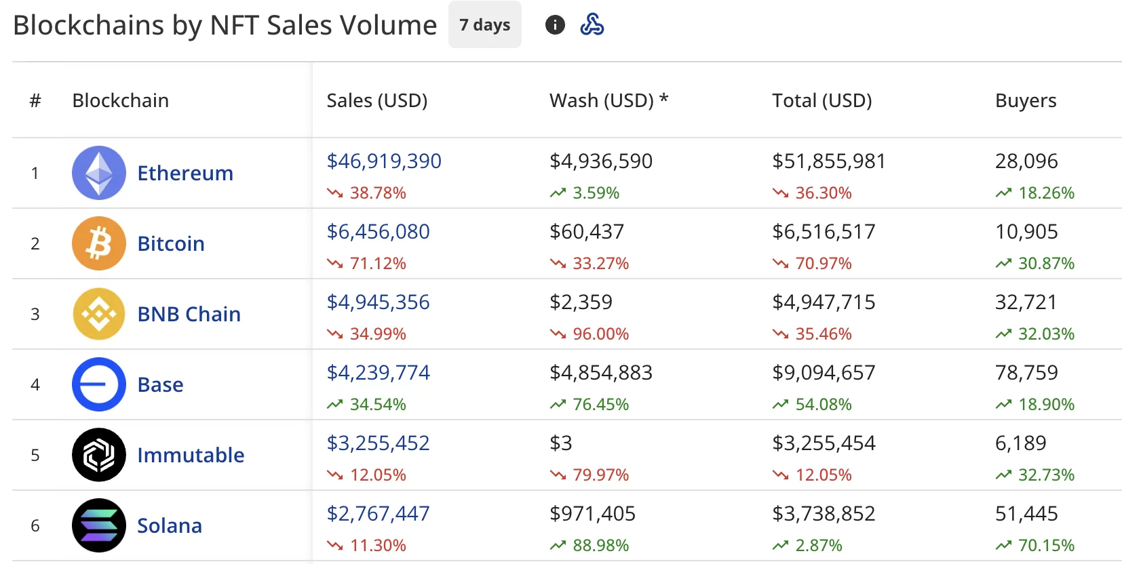Select the Immutable name link

191,456
